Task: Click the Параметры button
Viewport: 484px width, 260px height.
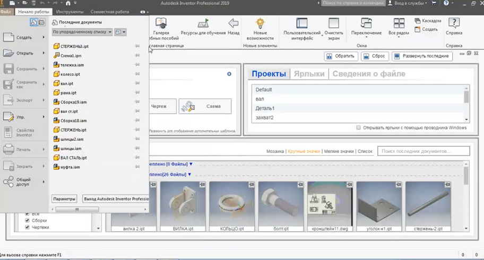Action: tap(64, 199)
